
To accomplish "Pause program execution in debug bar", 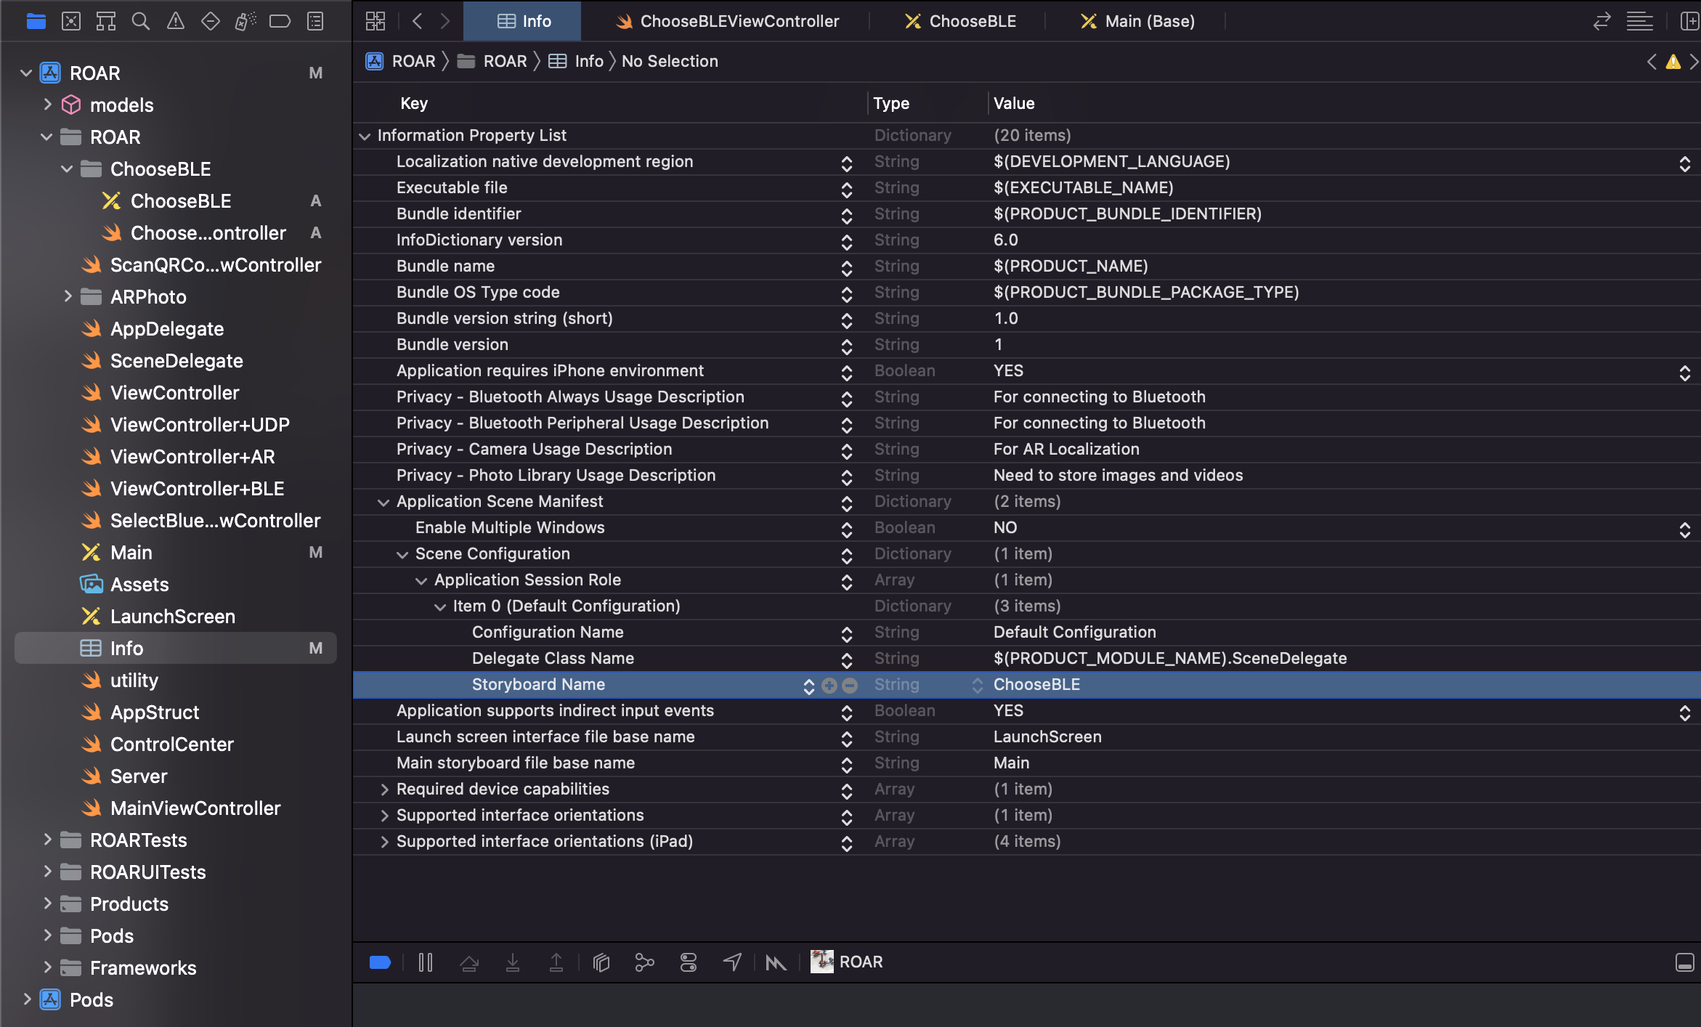I will point(426,962).
